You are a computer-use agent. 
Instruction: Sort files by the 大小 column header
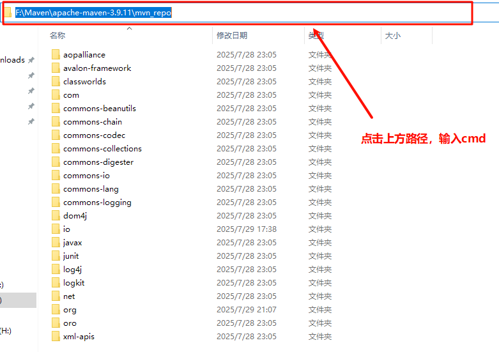pyautogui.click(x=392, y=36)
